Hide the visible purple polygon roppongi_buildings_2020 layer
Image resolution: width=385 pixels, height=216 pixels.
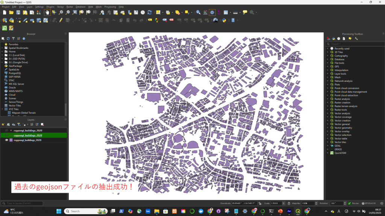(x=7, y=140)
